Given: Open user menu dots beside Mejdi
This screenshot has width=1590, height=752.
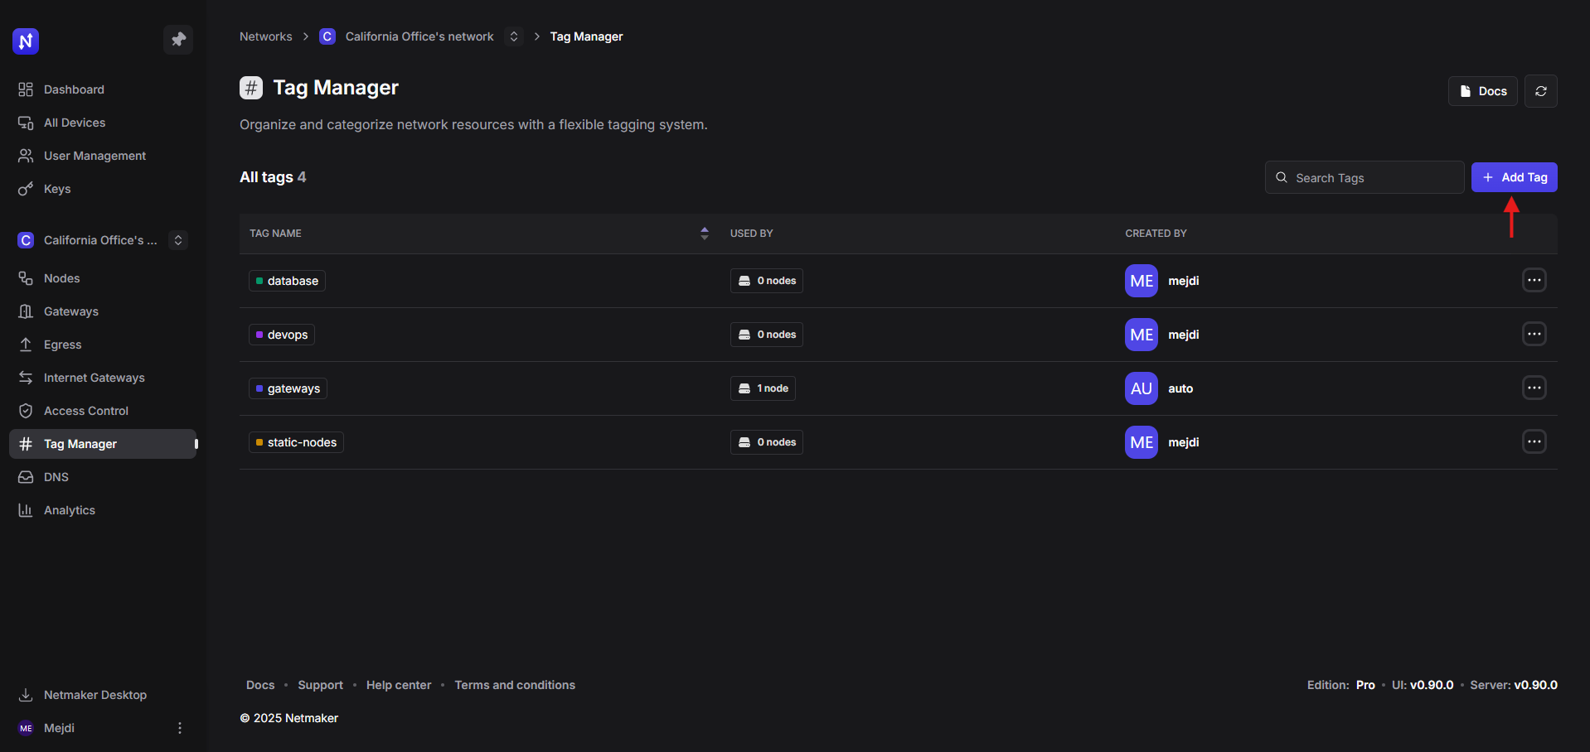Looking at the screenshot, I should 180,728.
